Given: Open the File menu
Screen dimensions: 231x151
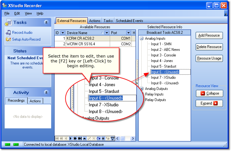Looking at the screenshot, I should [7, 13].
